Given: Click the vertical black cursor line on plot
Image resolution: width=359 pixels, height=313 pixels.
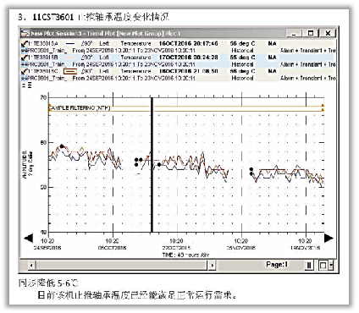Looking at the screenshot, I should [152, 165].
